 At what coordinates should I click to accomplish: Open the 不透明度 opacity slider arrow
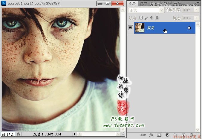click(x=196, y=10)
